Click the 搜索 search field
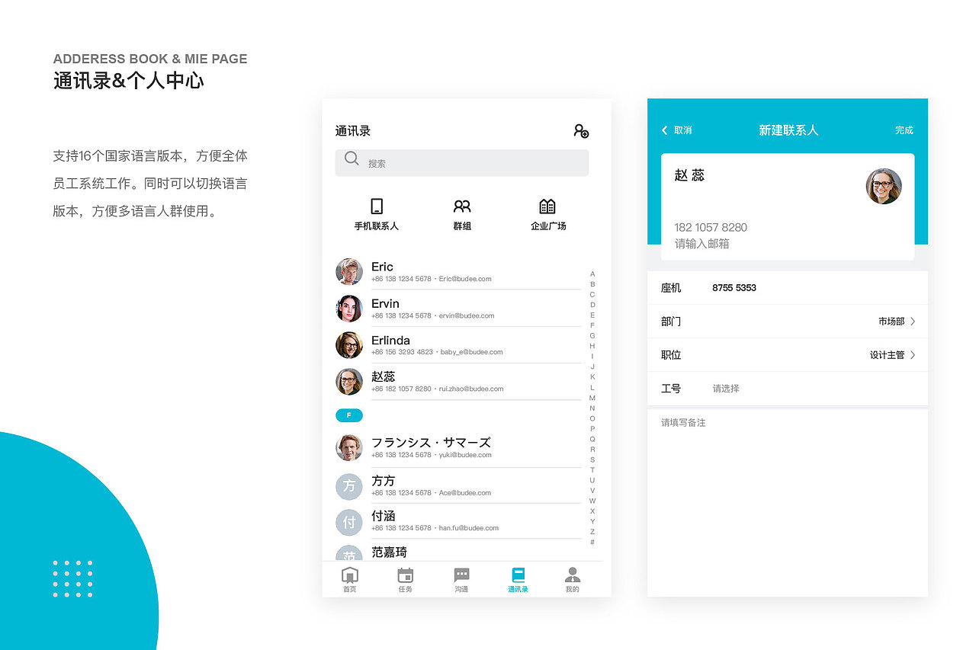 (462, 162)
